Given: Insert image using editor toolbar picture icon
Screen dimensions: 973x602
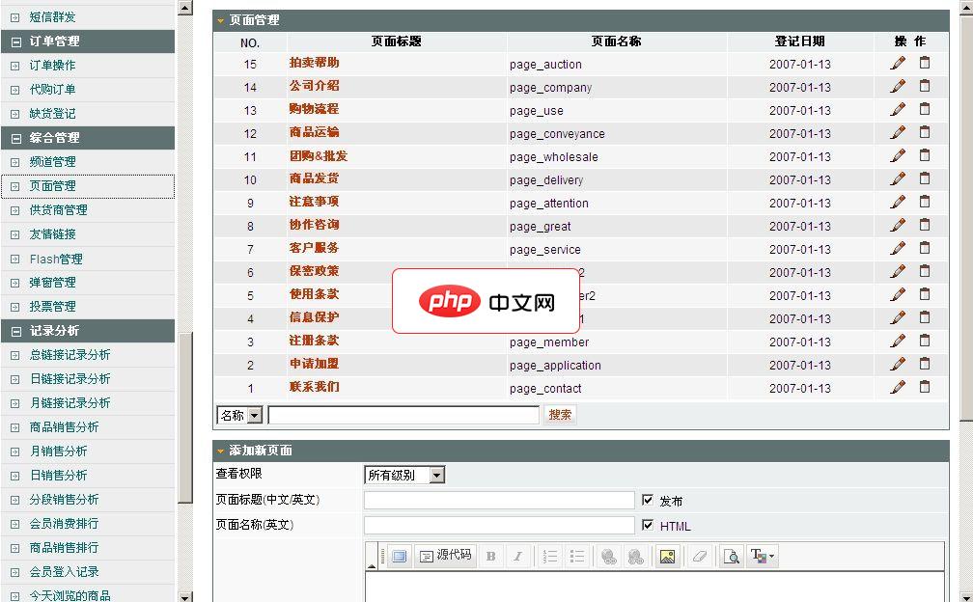Looking at the screenshot, I should click(666, 557).
